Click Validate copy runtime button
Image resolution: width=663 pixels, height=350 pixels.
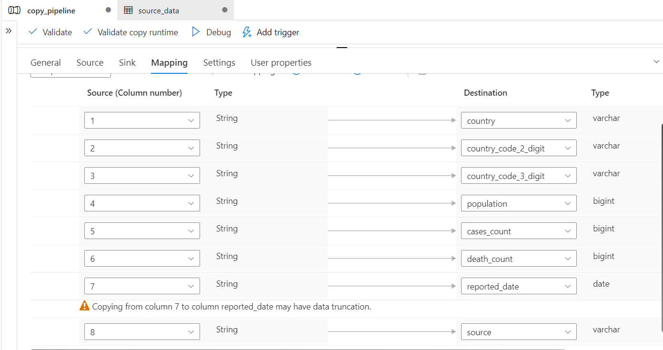(131, 32)
